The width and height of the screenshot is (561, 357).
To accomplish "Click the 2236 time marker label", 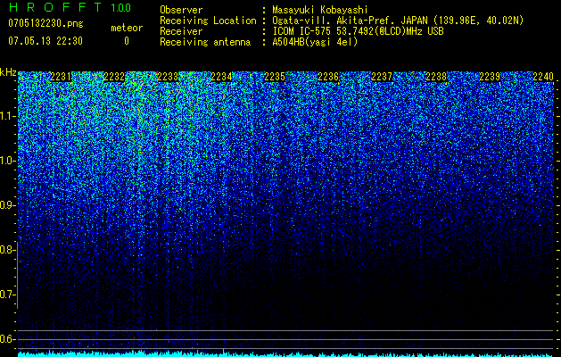I will (328, 77).
